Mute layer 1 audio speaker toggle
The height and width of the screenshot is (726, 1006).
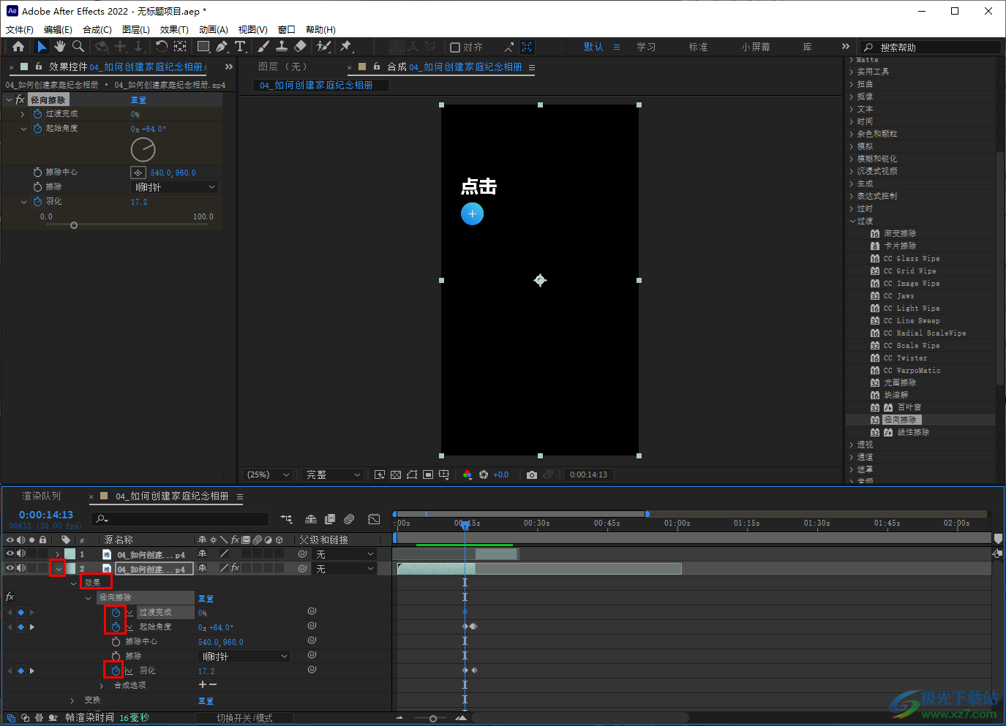pos(21,554)
